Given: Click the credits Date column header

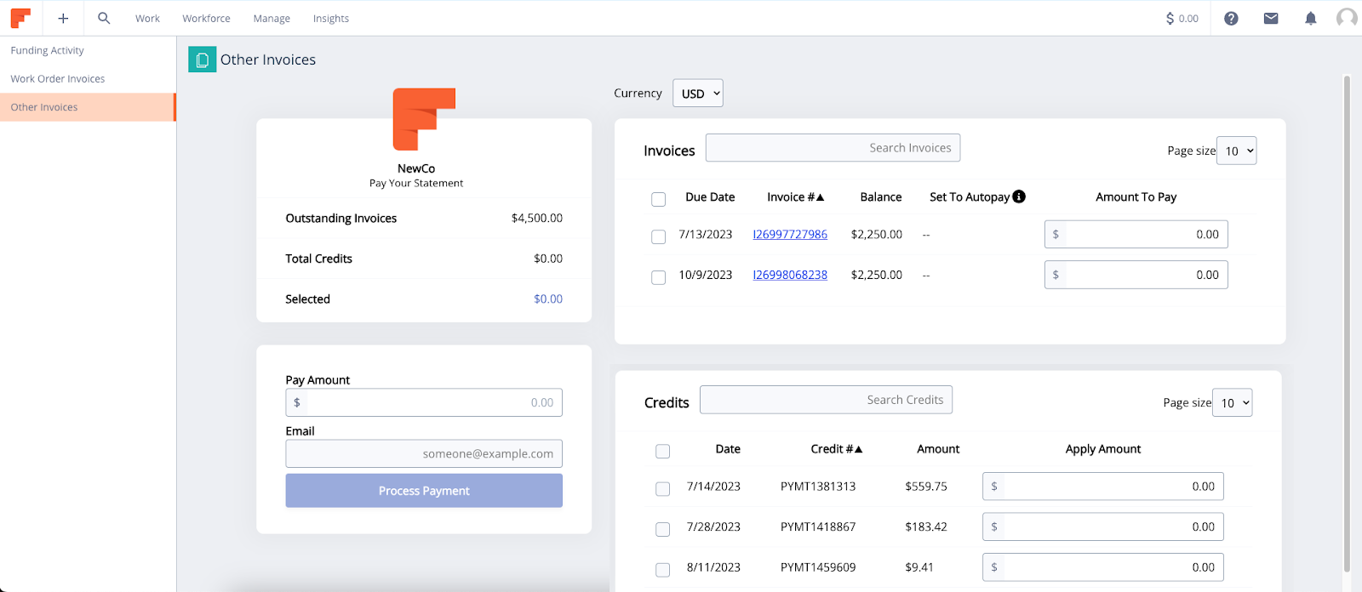Looking at the screenshot, I should pos(728,449).
